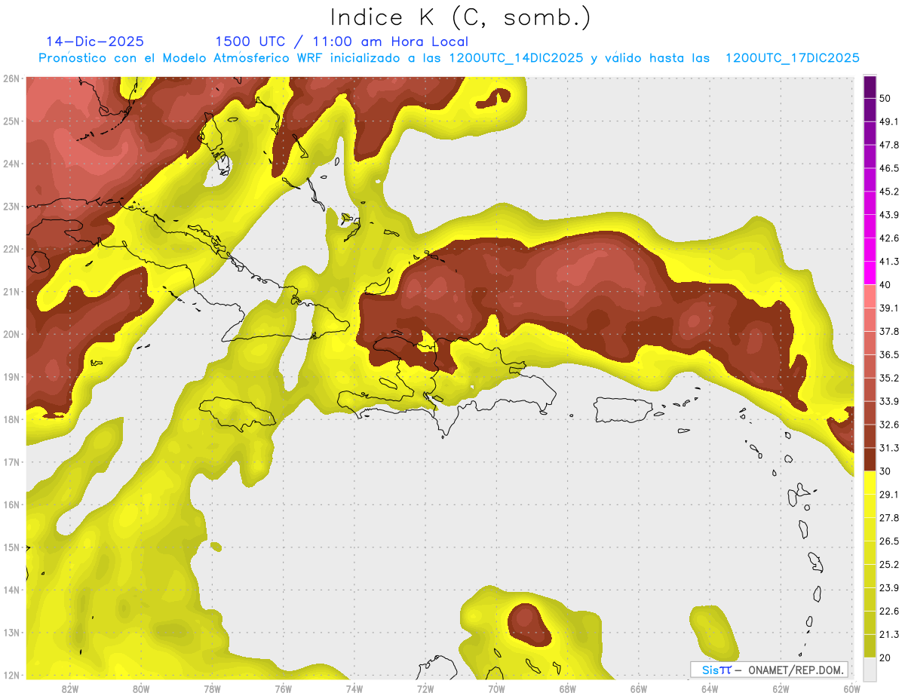Click the '76W' longitude label
The height and width of the screenshot is (699, 905).
(283, 688)
